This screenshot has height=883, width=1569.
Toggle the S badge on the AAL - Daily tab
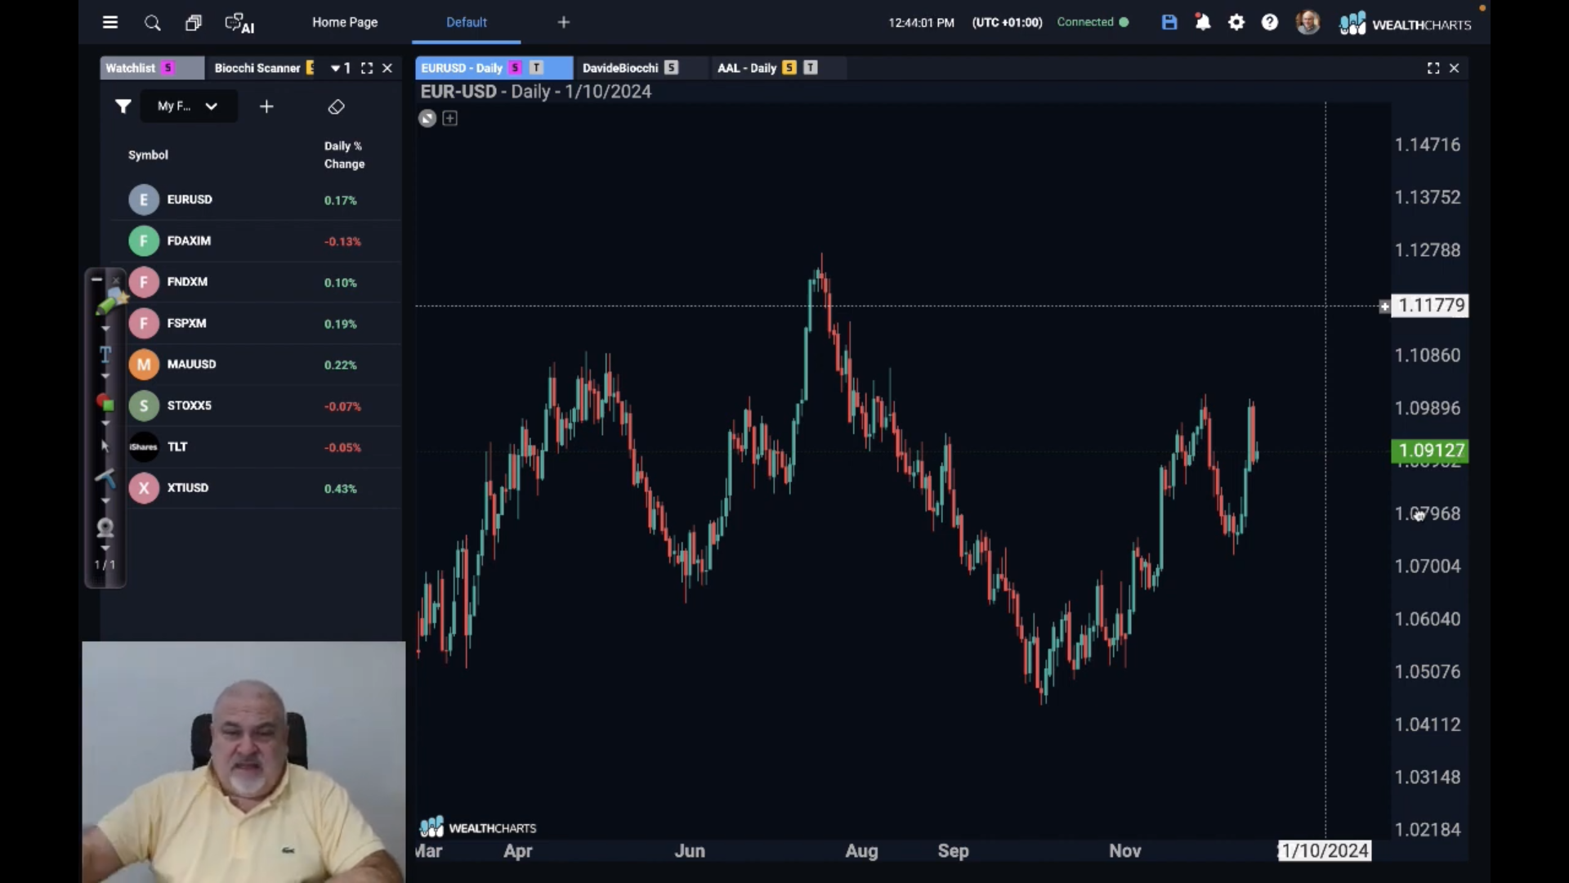click(x=789, y=68)
